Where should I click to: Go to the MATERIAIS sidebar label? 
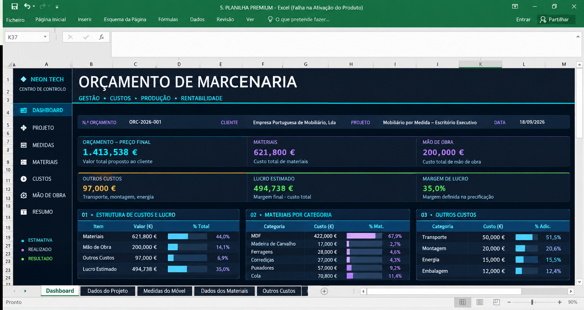point(45,162)
